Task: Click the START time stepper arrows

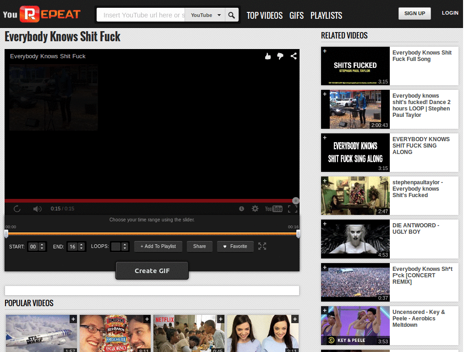Action: pos(42,247)
